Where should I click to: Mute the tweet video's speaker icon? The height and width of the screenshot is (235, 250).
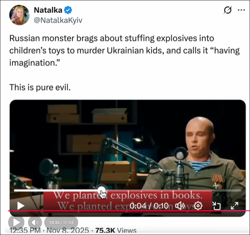pos(180,206)
